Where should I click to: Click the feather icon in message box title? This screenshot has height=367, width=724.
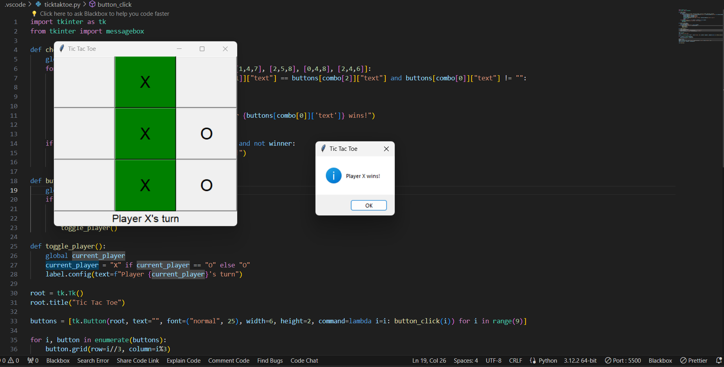click(323, 148)
